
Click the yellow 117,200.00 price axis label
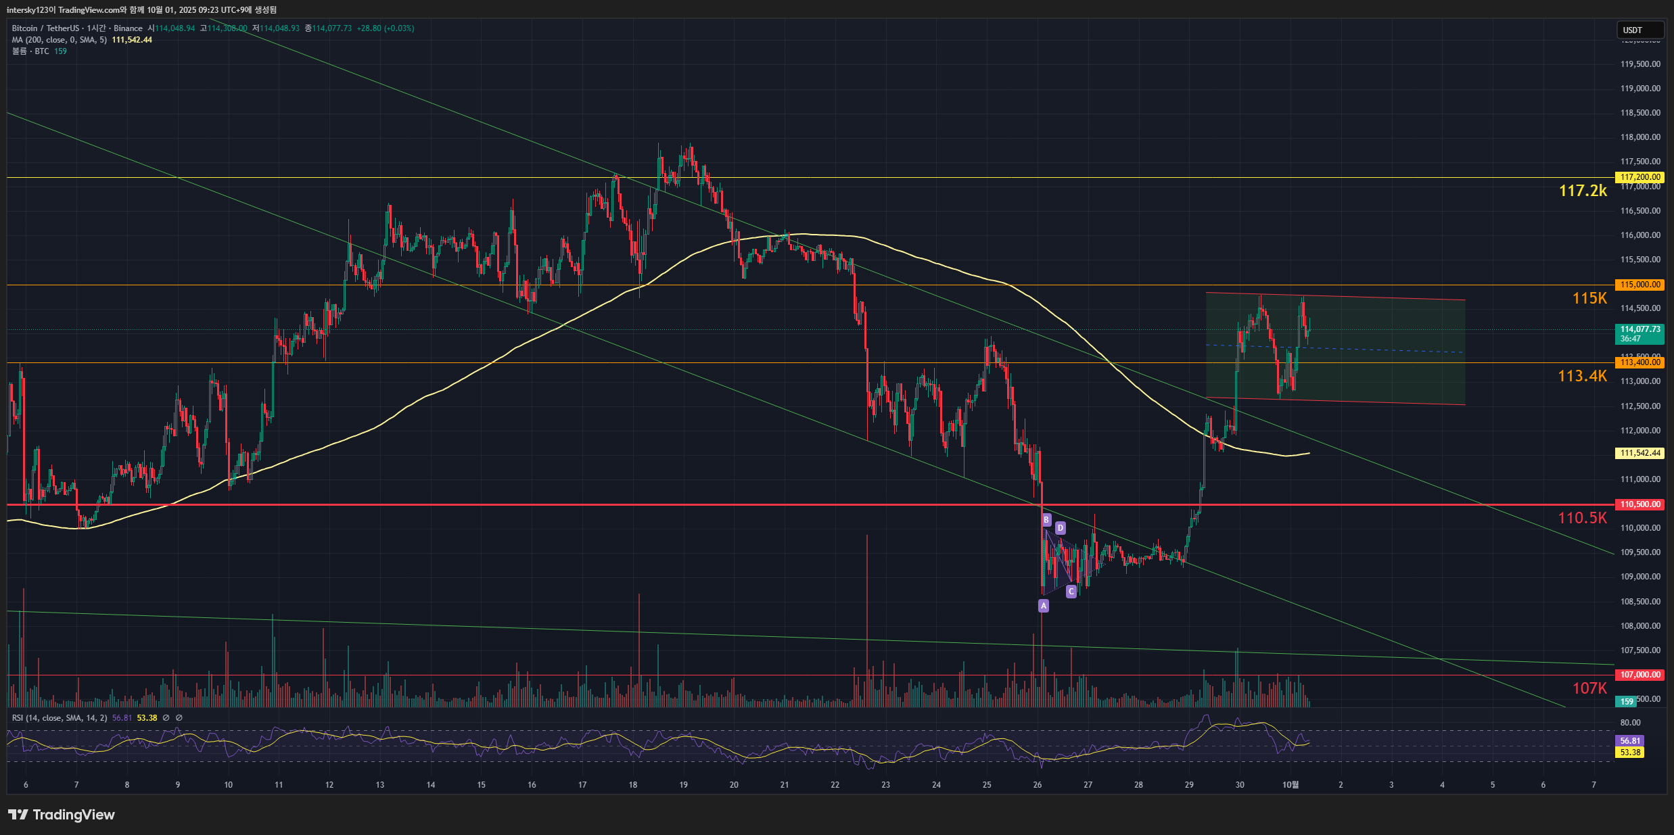click(1640, 177)
